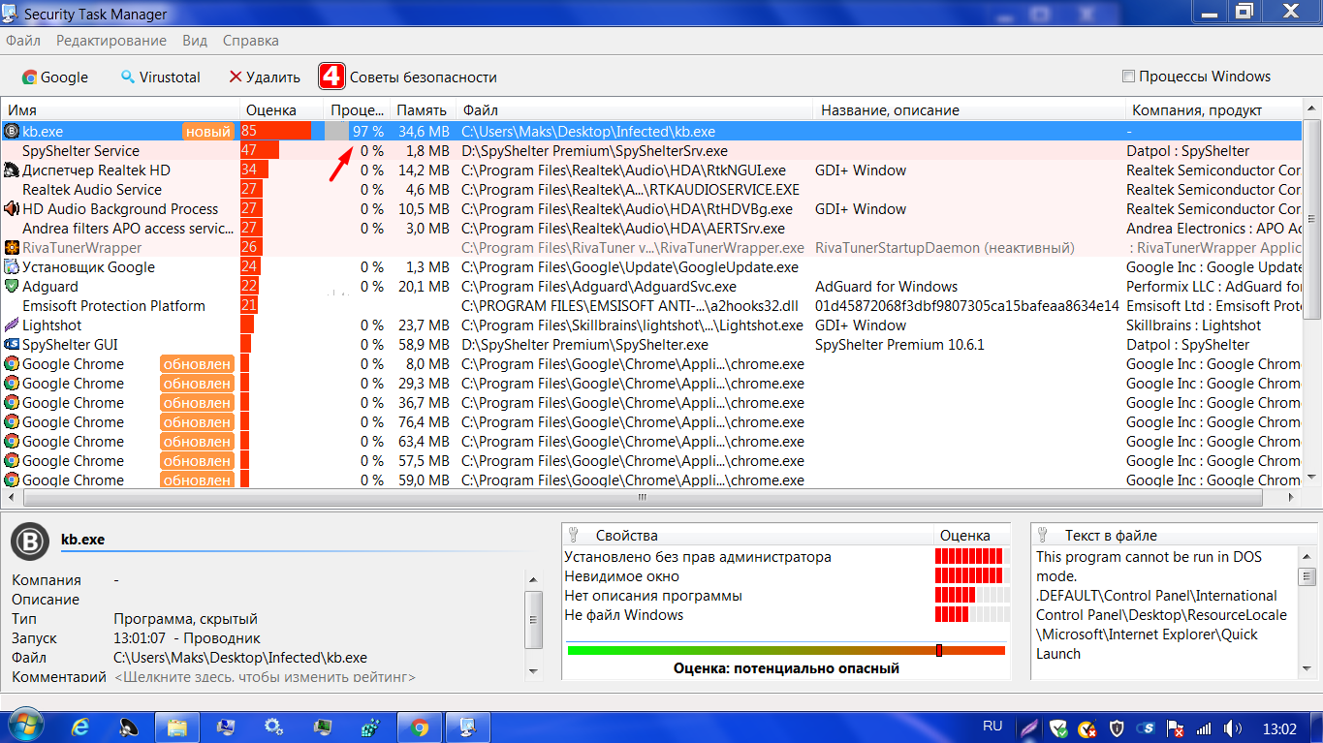This screenshot has width=1323, height=743.
Task: Select the Невидимое окно property row
Action: pos(786,576)
